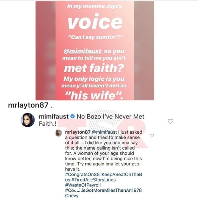Open the mrlayton87 caption username
Viewport: 198px width, 198px height.
tap(28, 105)
